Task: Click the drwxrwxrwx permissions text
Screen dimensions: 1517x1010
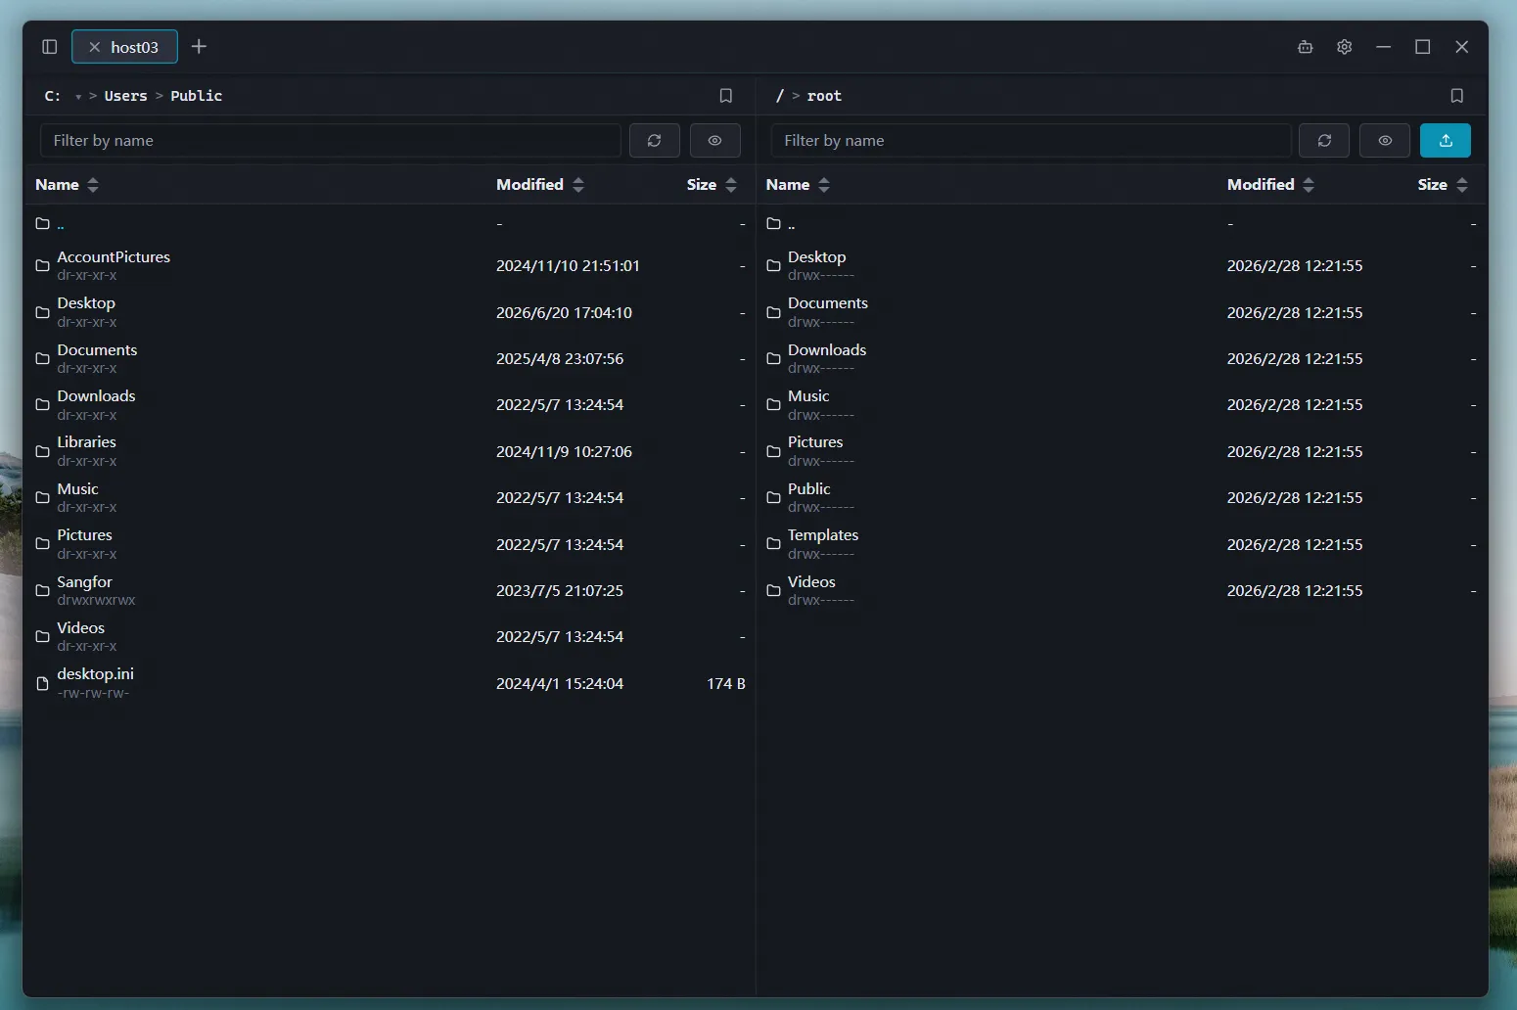Action: 96,600
